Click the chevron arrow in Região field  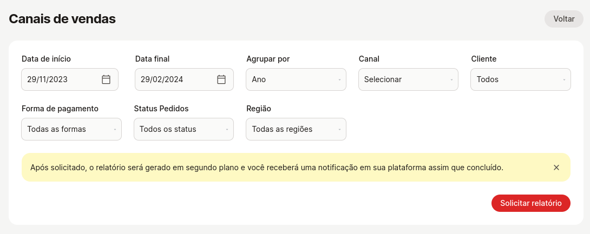click(x=339, y=129)
